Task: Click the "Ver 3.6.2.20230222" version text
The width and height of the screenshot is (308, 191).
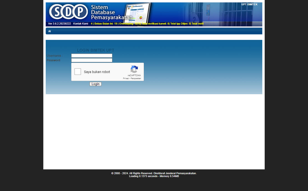Action: click(x=59, y=24)
